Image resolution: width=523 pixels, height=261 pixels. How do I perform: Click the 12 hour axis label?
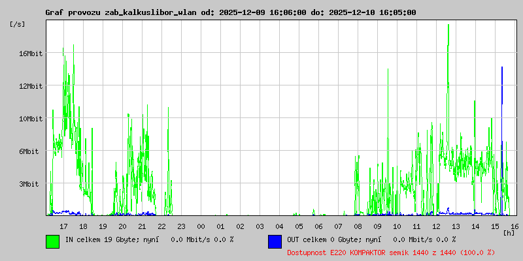pos(436,226)
